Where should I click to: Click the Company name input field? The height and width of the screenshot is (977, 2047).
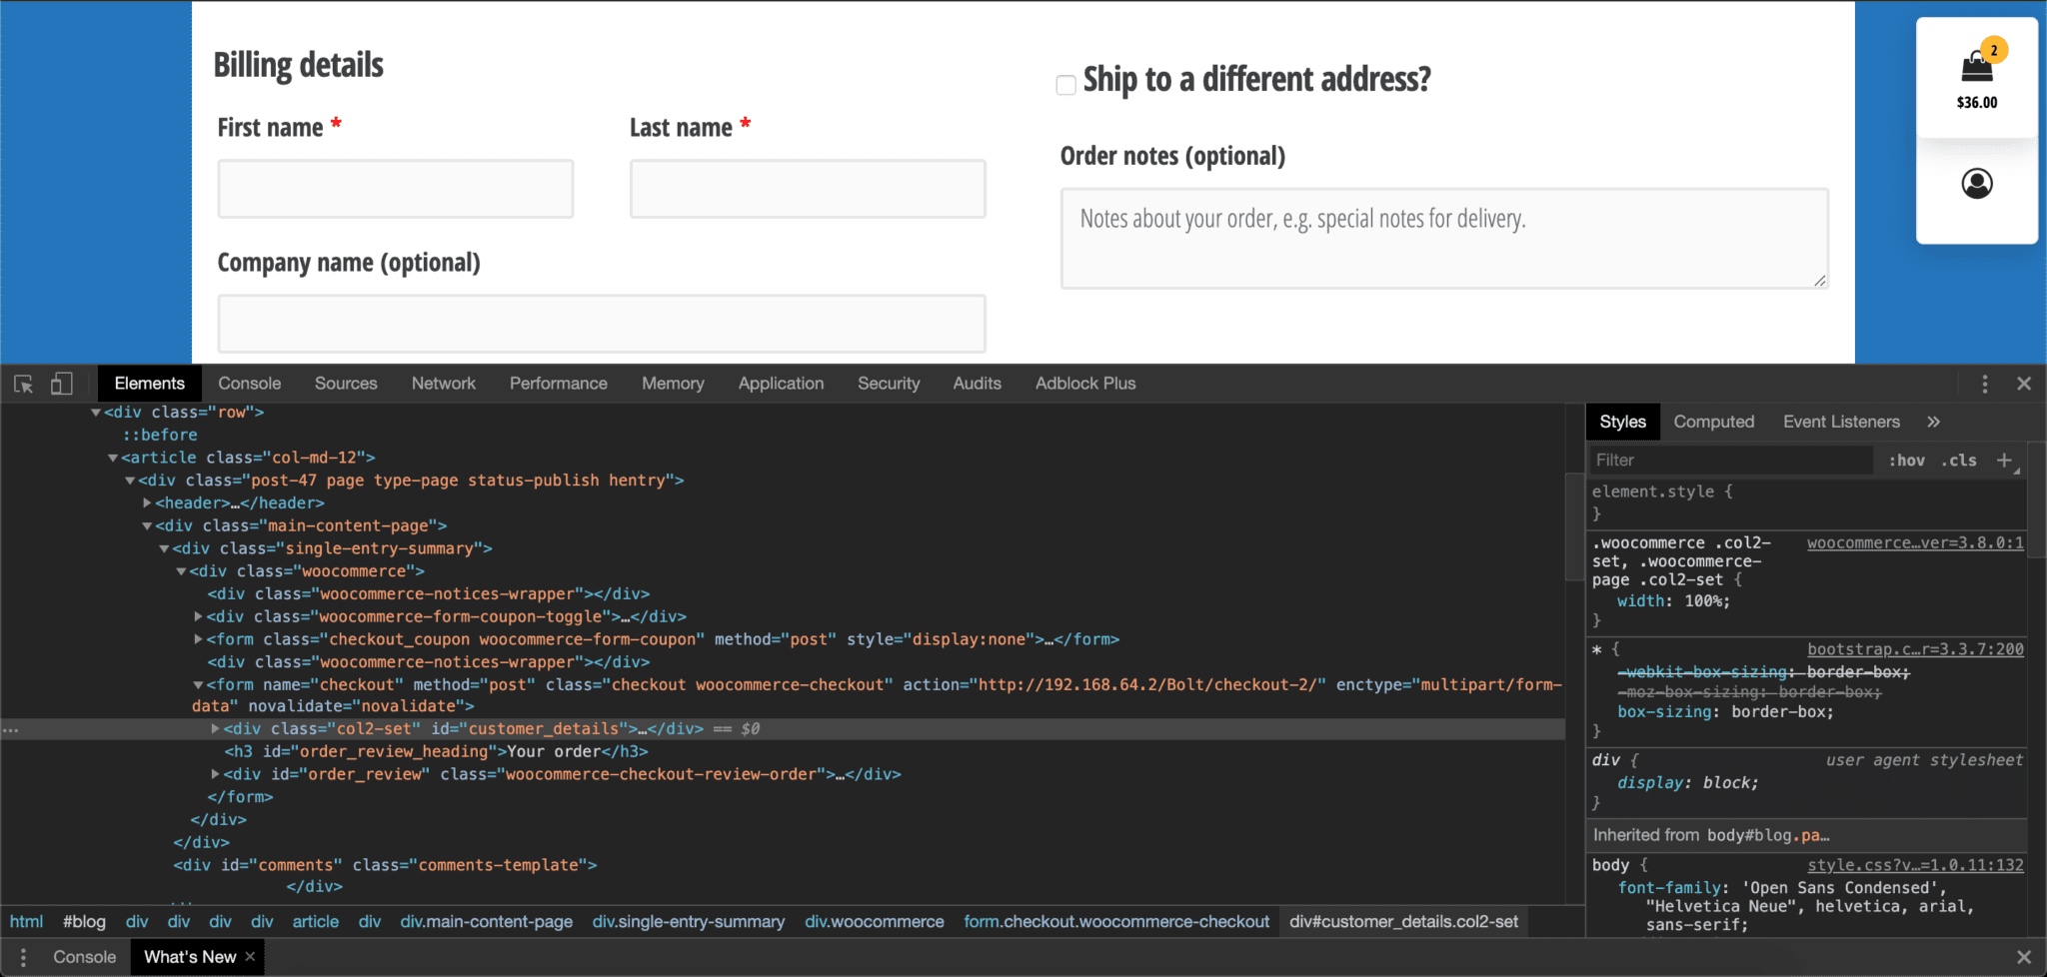point(602,324)
